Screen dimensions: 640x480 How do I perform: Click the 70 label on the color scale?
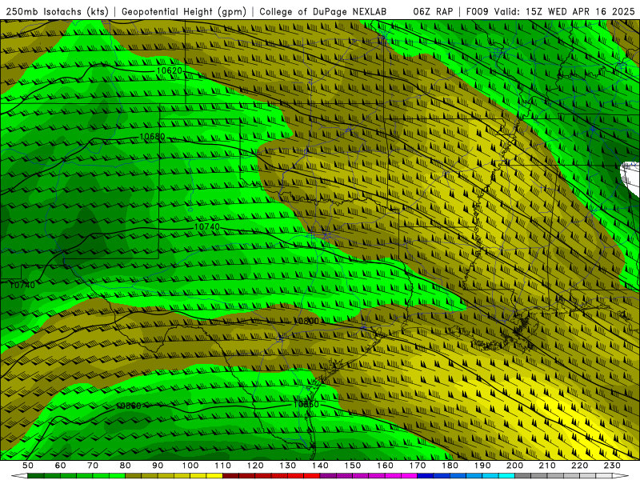(93, 466)
